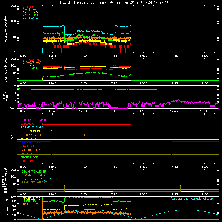
Task: Select the ATTENUATOR_STATE flag label
Action: (x=34, y=120)
